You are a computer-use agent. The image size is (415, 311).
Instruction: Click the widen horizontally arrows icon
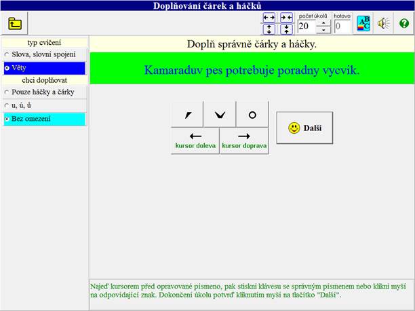coord(269,18)
